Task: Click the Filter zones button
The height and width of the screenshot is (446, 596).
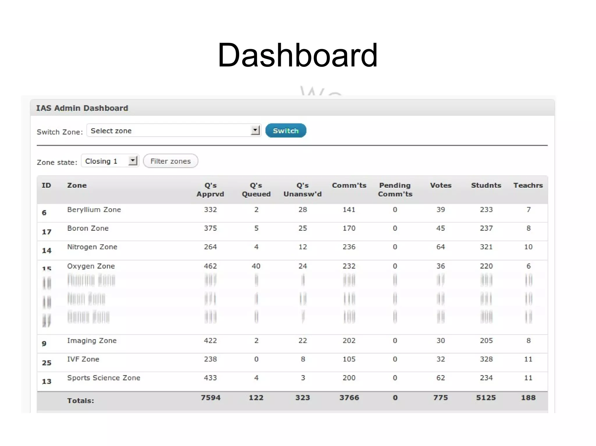Action: point(171,161)
